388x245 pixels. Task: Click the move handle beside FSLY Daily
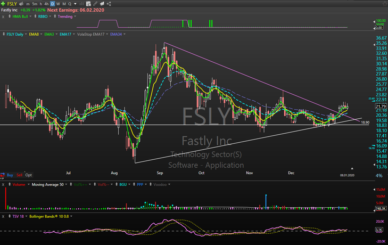tap(4, 34)
